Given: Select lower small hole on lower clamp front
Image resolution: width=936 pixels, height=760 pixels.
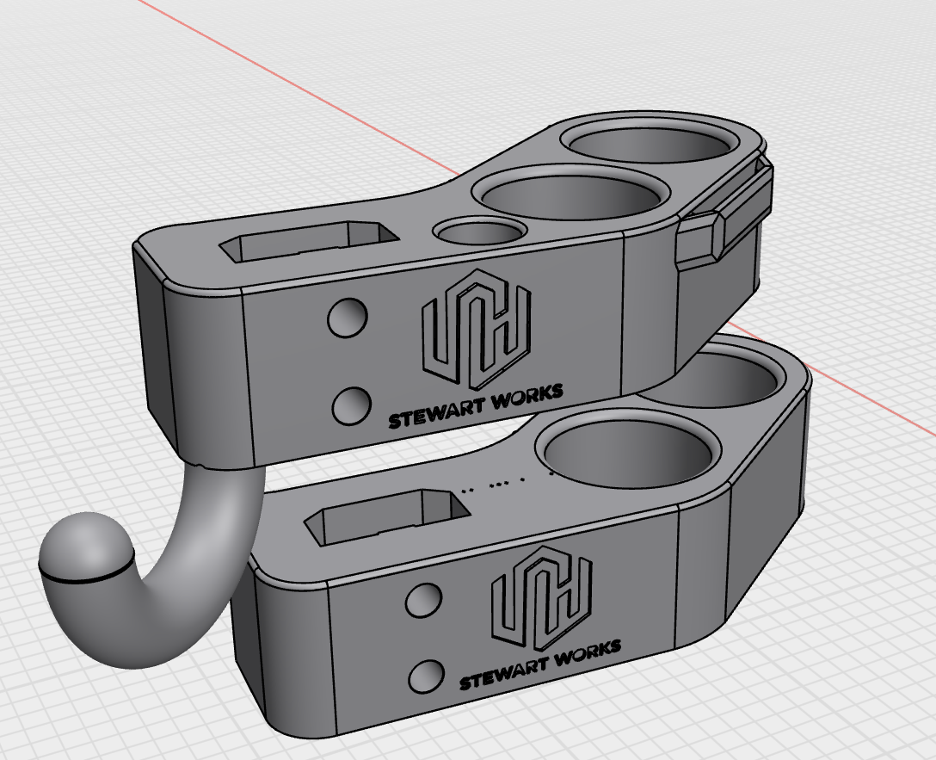Looking at the screenshot, I should 424,677.
